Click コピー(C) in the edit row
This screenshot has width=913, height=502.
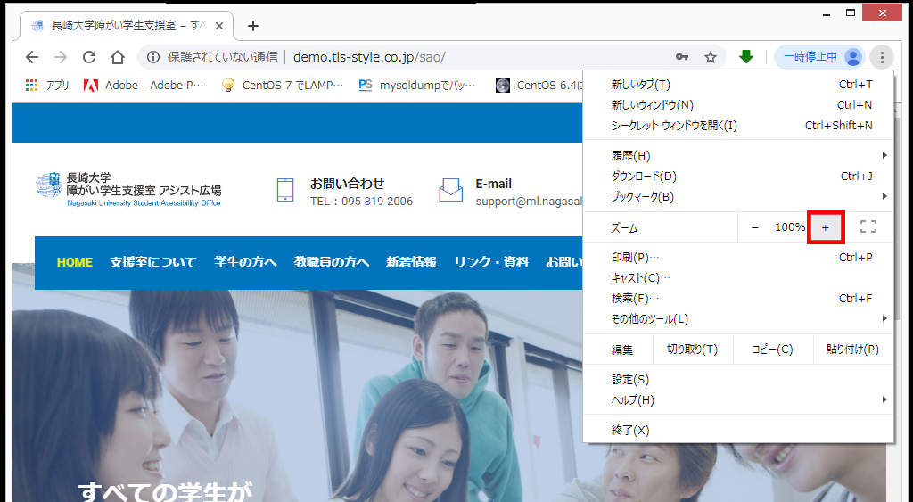772,349
